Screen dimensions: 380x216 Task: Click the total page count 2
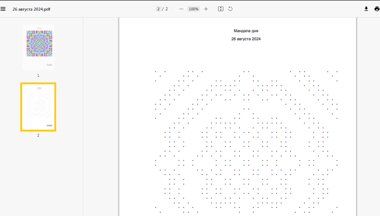[x=167, y=9]
